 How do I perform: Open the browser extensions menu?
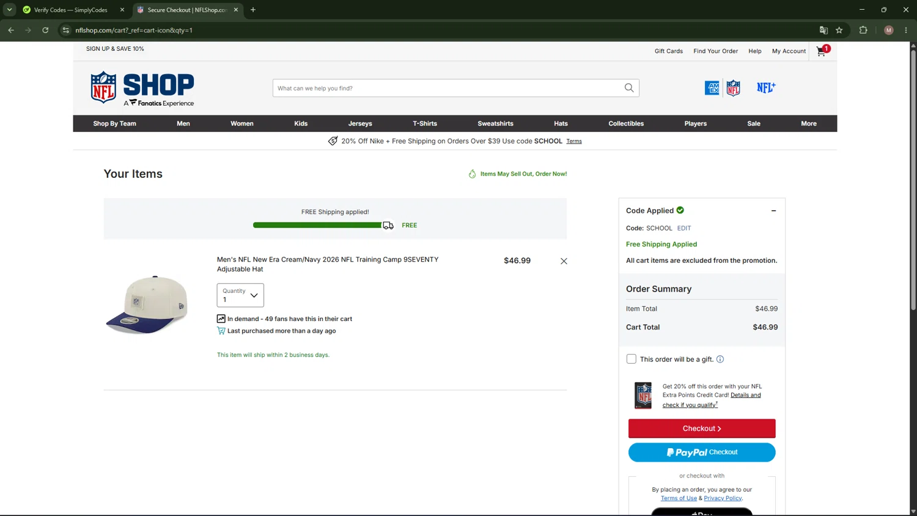pyautogui.click(x=863, y=30)
